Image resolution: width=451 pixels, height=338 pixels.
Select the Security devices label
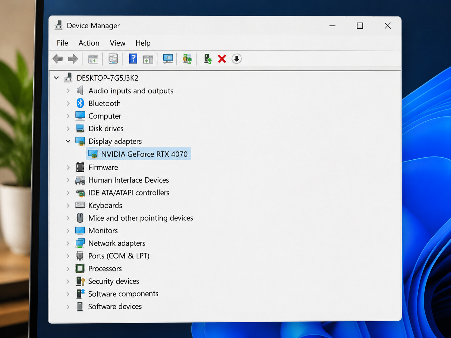tap(114, 281)
